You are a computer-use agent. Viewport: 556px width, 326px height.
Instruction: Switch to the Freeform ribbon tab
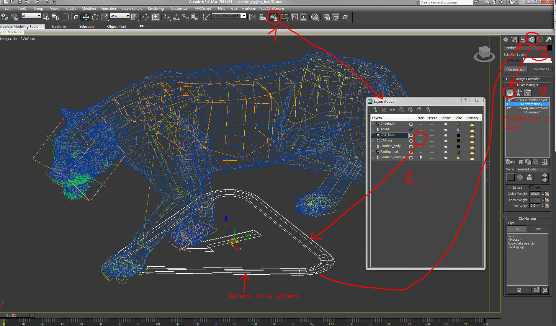tap(58, 27)
